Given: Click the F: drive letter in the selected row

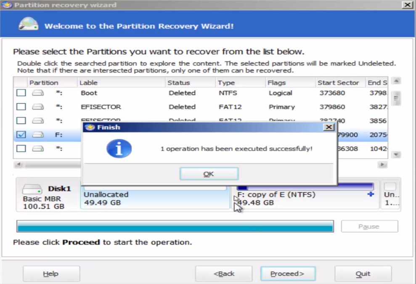Looking at the screenshot, I should click(x=58, y=134).
